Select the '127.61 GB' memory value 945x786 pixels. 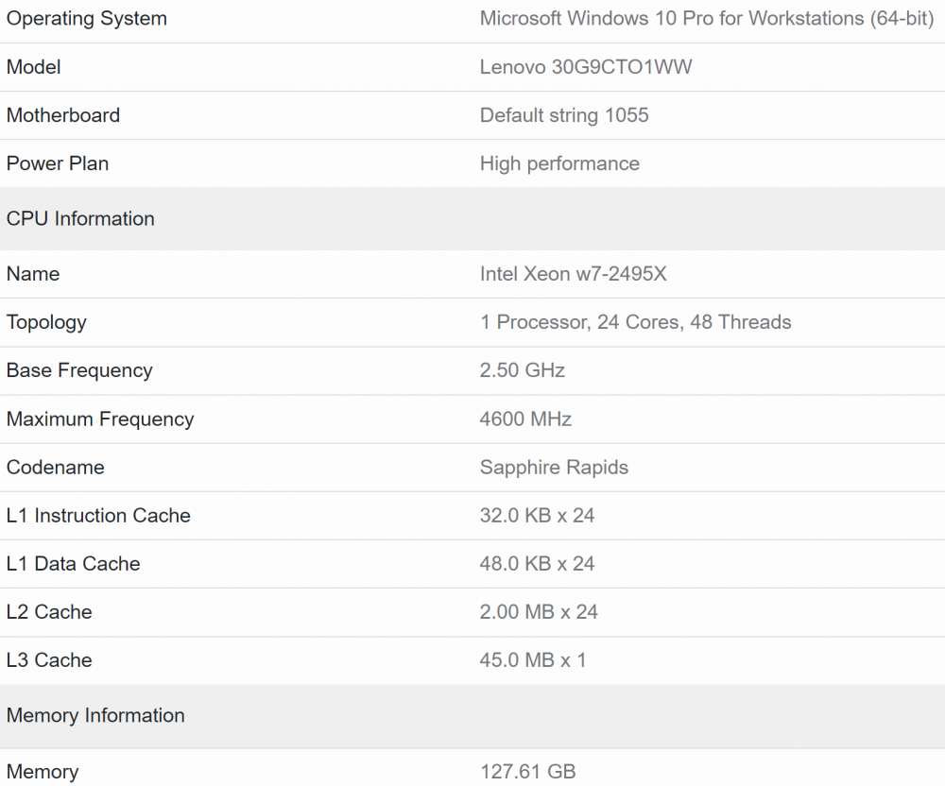click(528, 772)
